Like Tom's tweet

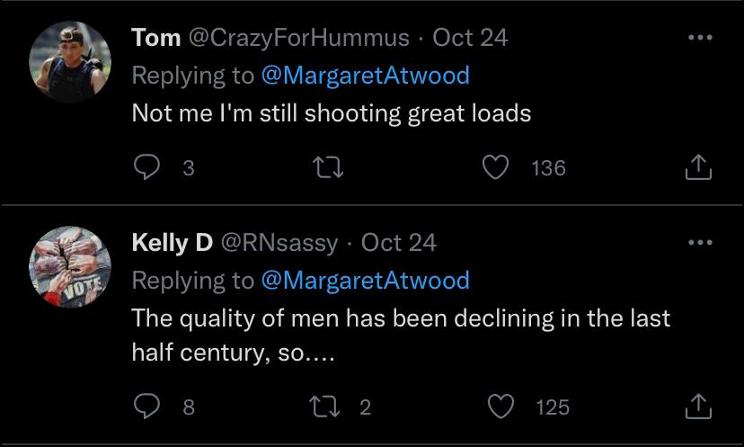coord(497,167)
